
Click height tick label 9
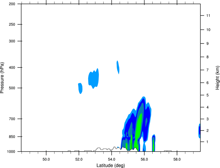(x=208, y=44)
